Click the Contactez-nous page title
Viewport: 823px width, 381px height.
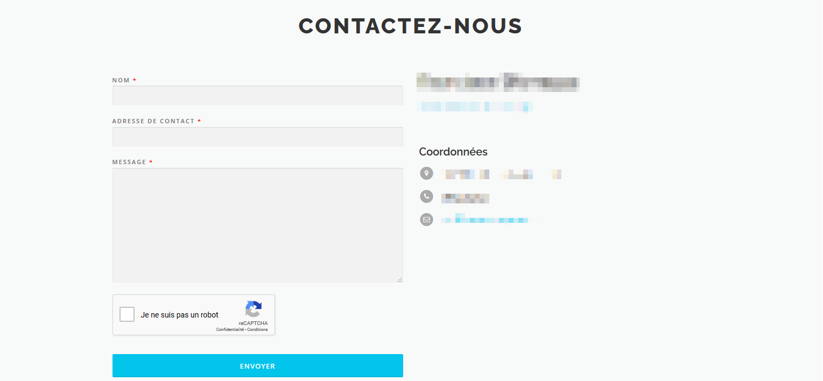[411, 26]
